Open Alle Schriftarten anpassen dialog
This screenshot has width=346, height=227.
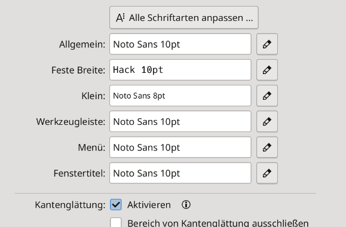pos(184,17)
